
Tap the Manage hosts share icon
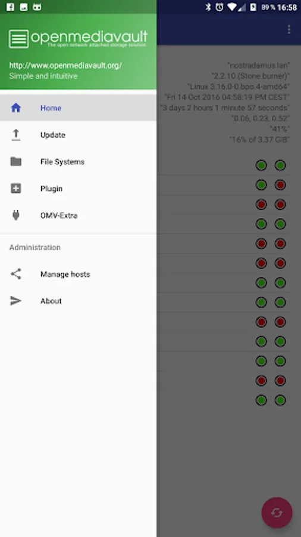15,274
